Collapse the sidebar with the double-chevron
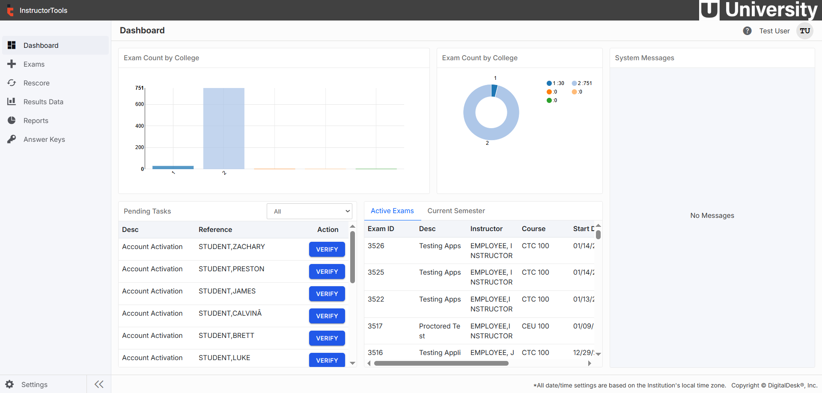Screen dimensions: 822x393 99,384
